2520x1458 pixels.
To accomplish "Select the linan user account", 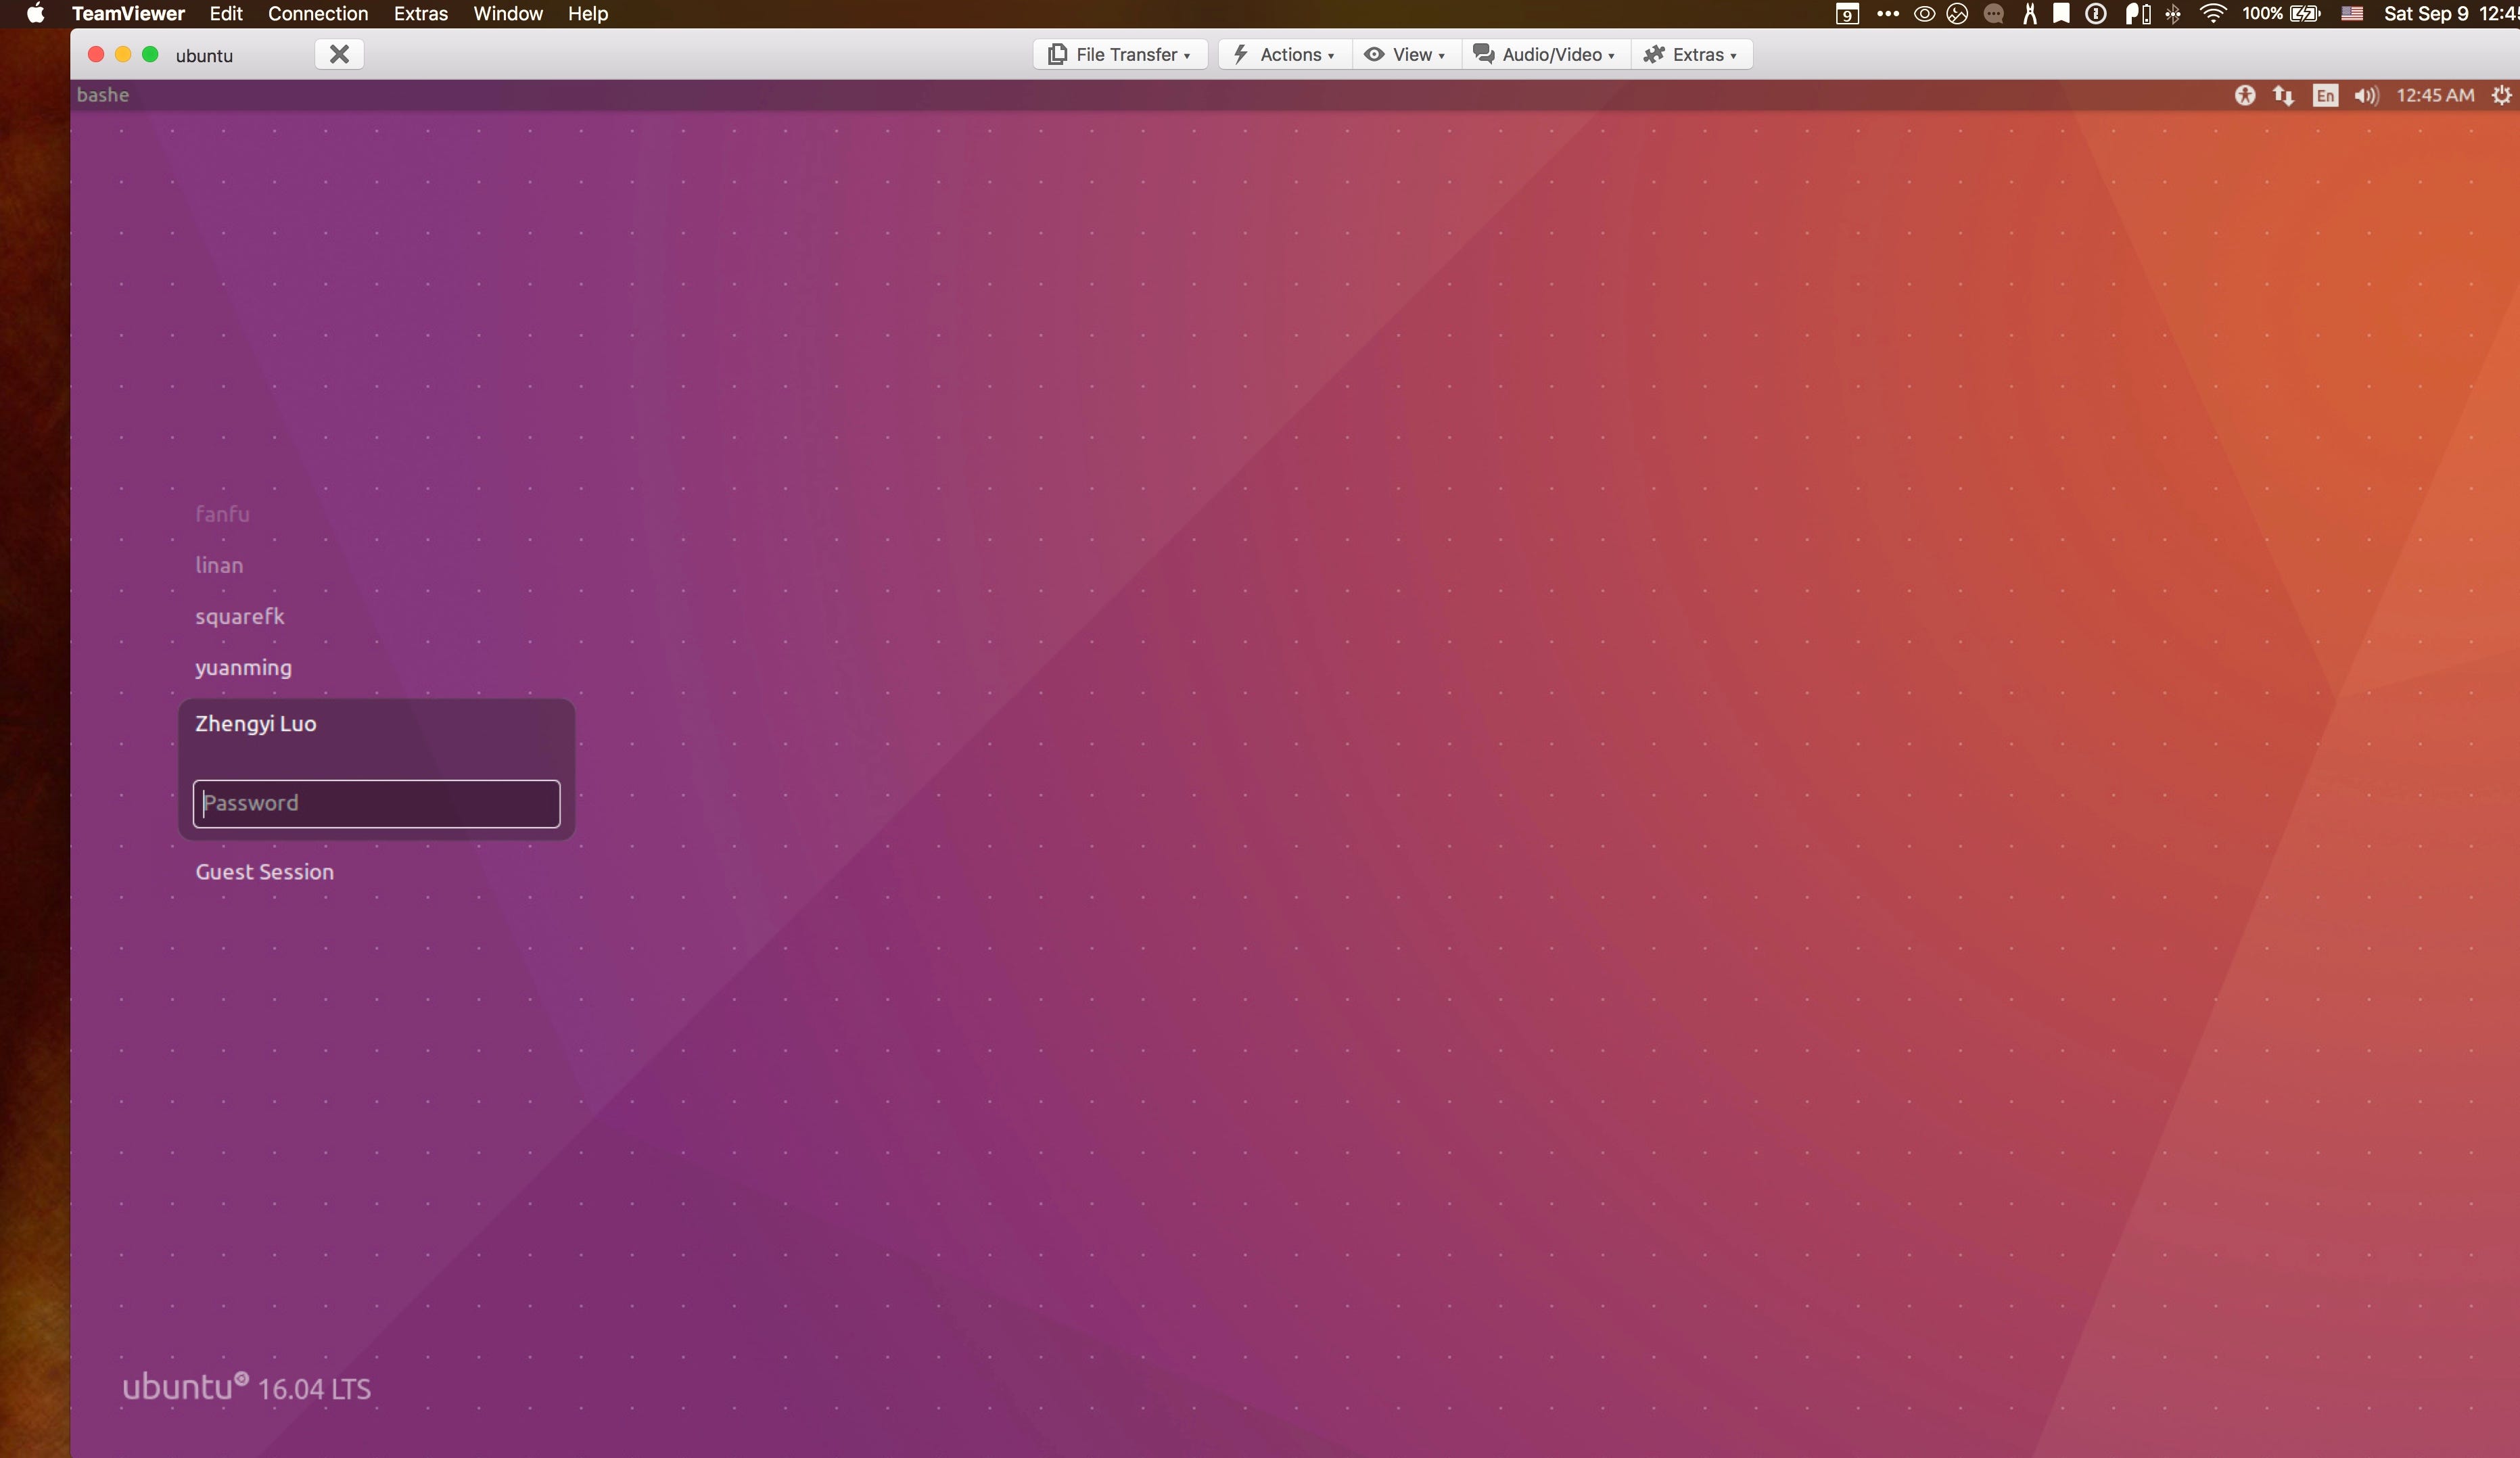I will [219, 565].
